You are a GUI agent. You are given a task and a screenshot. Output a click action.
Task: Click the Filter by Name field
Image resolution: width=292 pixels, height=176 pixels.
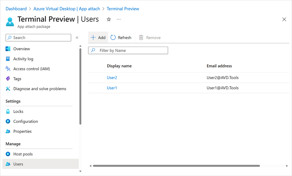[x=128, y=50]
